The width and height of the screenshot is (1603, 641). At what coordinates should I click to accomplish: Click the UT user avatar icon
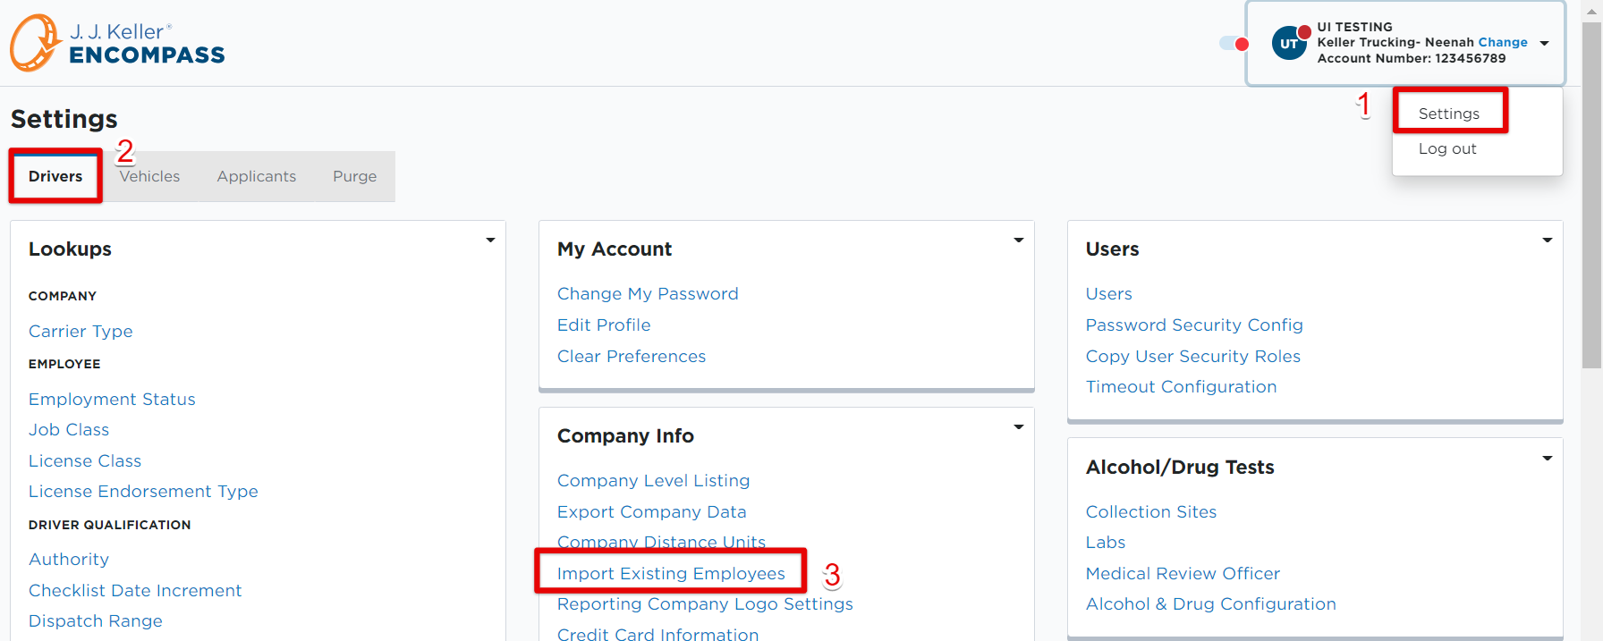(x=1290, y=43)
